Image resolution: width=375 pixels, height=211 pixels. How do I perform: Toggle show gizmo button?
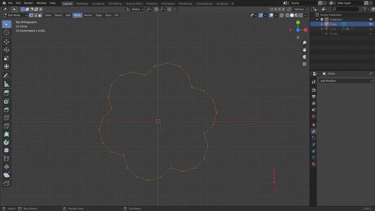261,15
